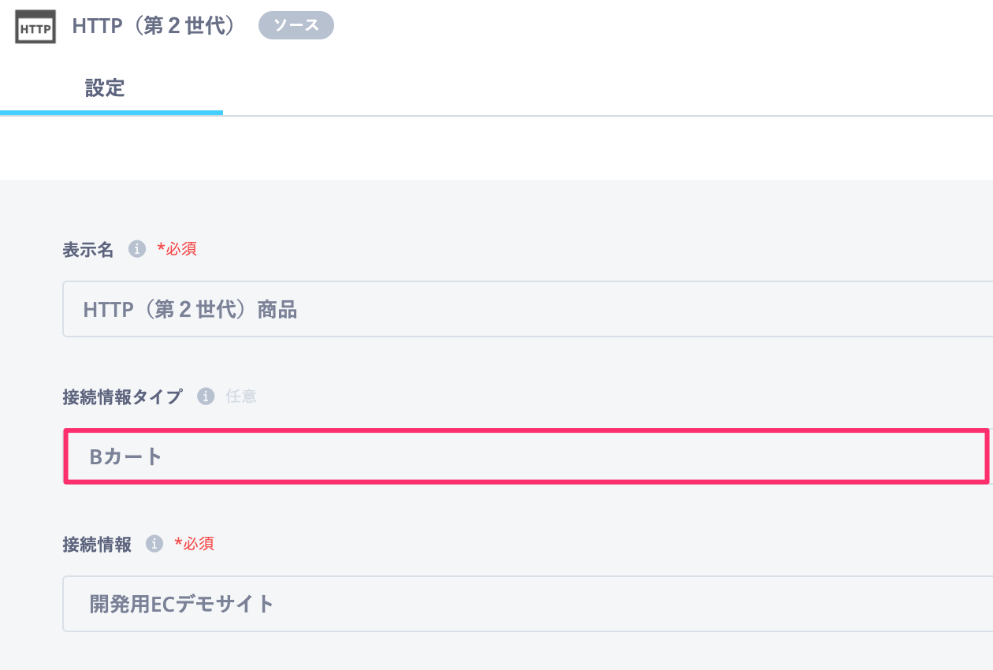Click the info icon beside 表示名
The width and height of the screenshot is (993, 670).
pos(137,249)
